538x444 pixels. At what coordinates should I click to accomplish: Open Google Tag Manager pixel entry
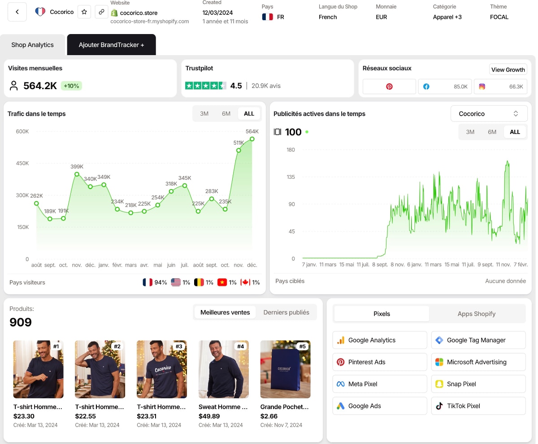pos(478,340)
